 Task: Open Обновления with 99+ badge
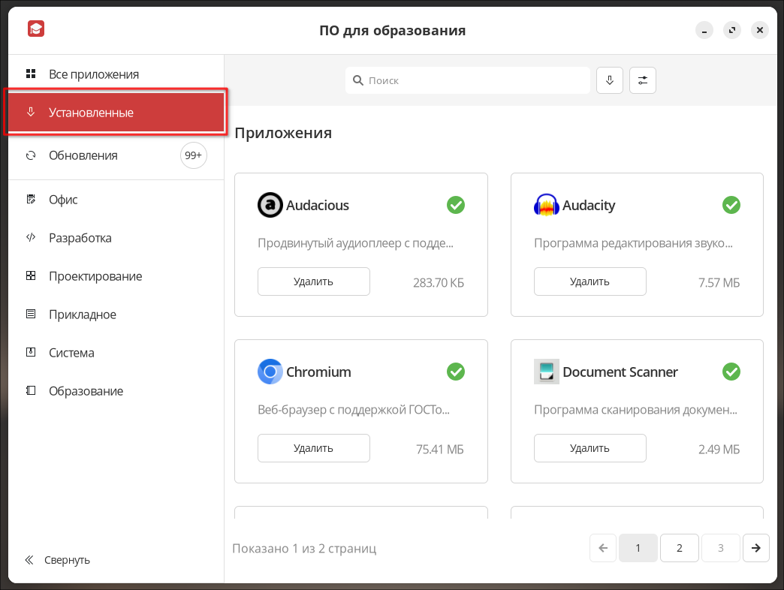(x=83, y=155)
